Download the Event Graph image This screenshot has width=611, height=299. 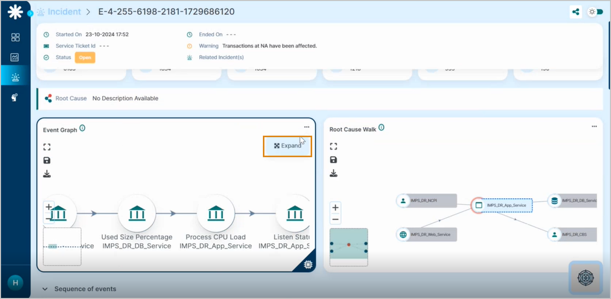[47, 174]
